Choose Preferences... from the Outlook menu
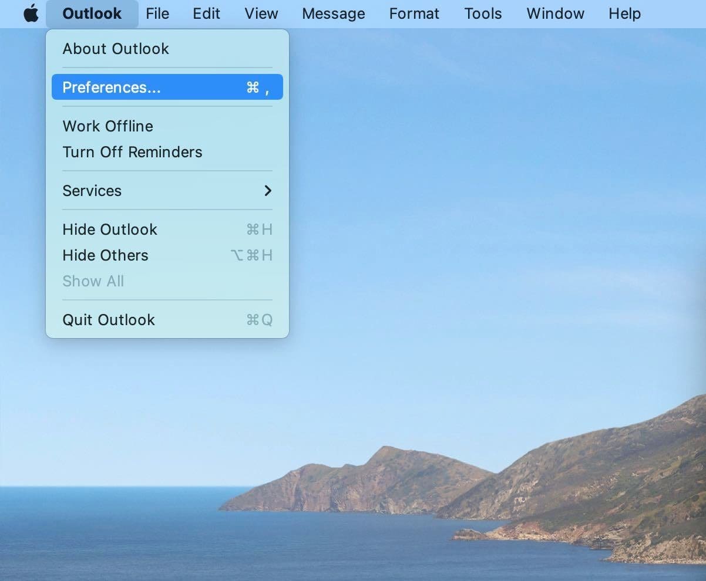Screen dimensions: 706x581 pos(167,87)
